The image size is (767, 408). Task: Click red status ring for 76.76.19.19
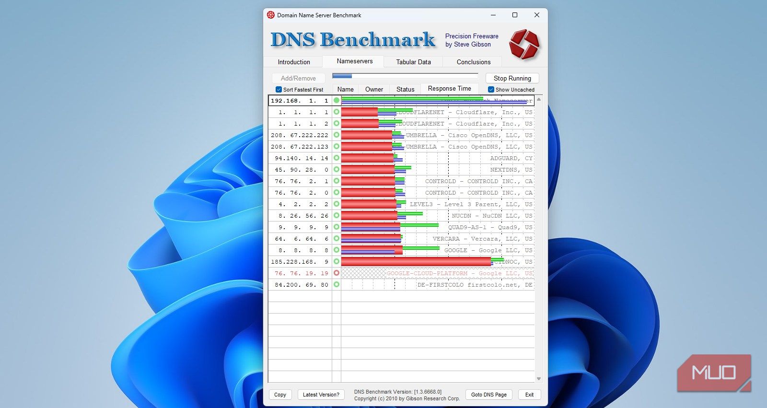[337, 273]
